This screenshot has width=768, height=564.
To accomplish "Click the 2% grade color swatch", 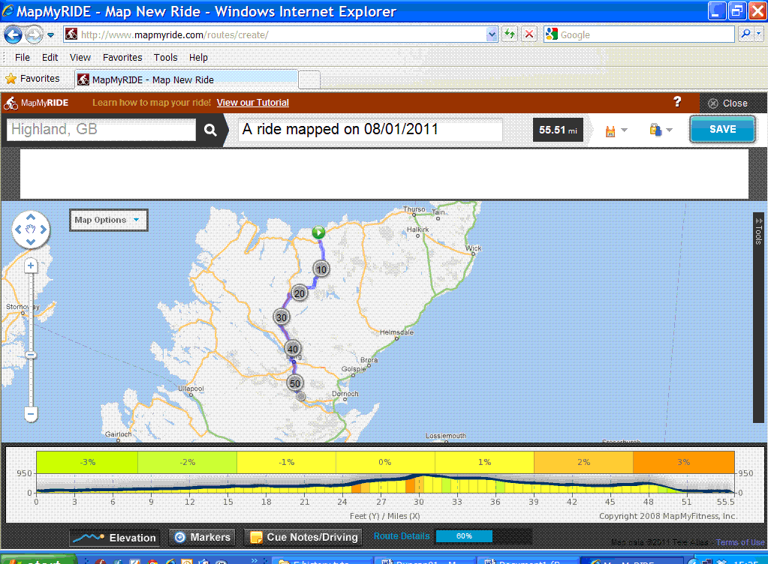I will pos(583,462).
